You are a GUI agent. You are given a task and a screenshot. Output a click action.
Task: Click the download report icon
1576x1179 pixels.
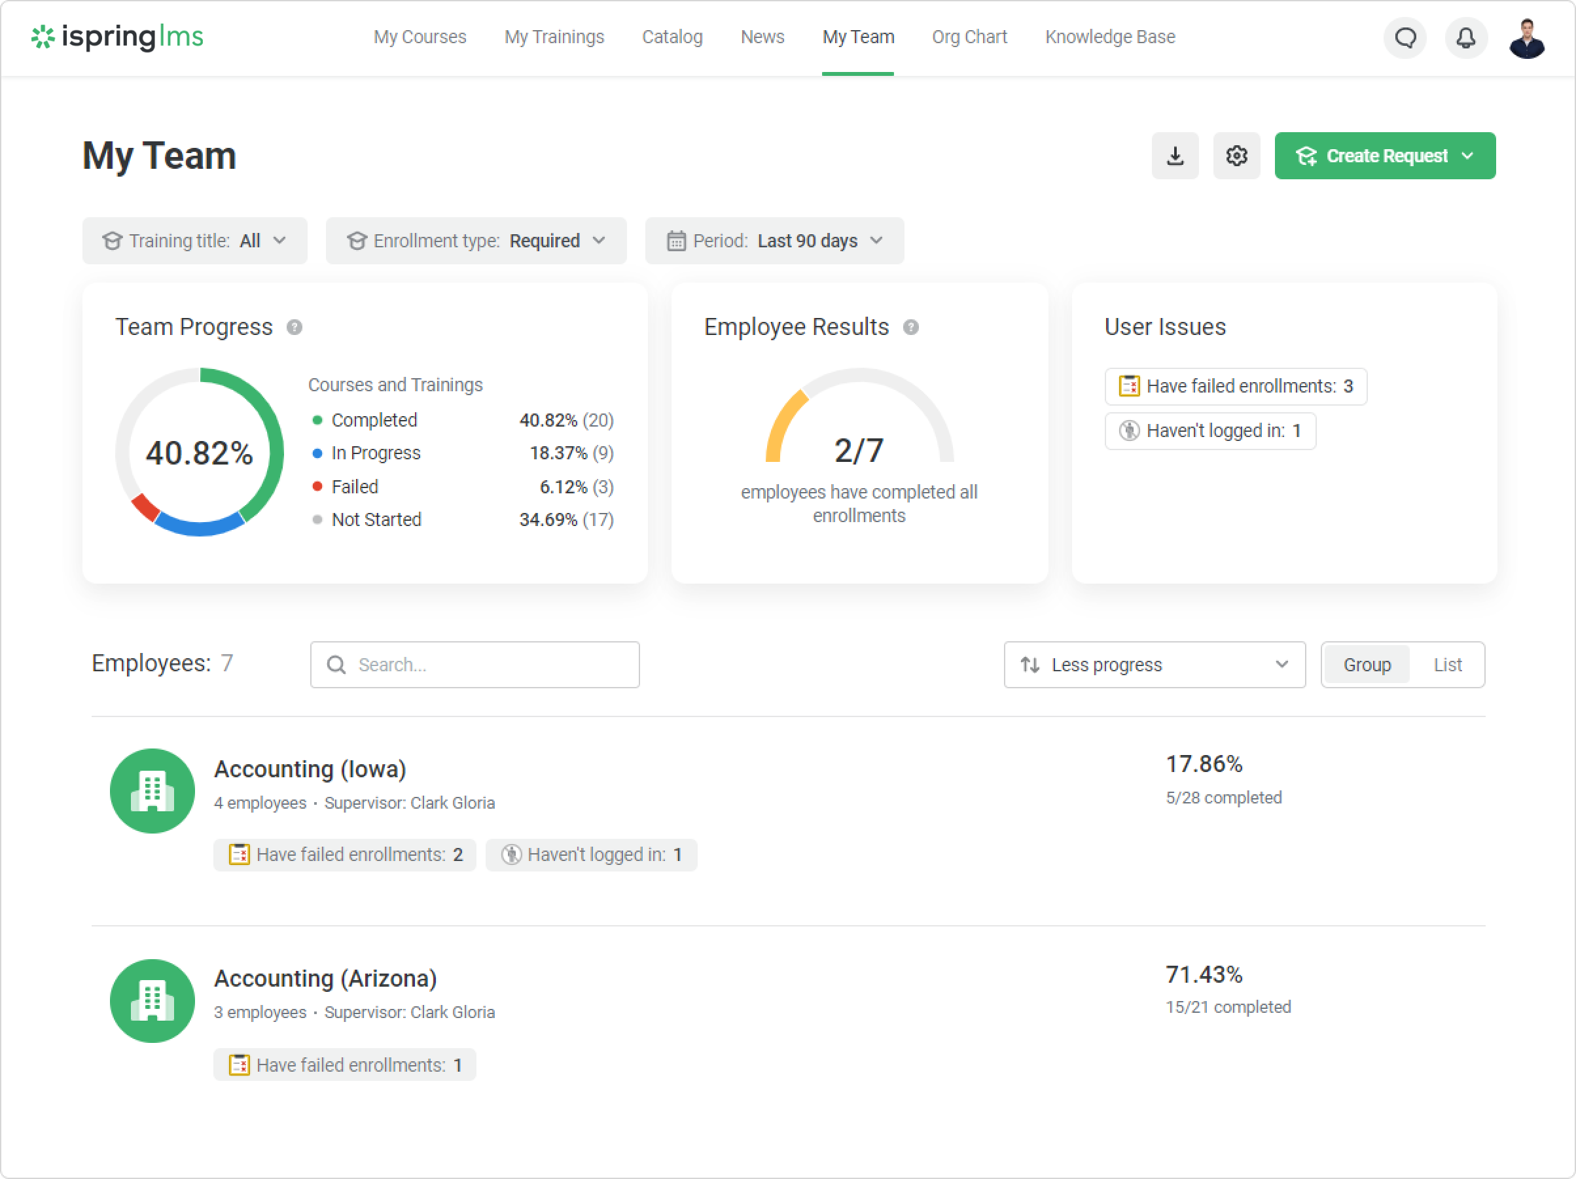tap(1175, 155)
